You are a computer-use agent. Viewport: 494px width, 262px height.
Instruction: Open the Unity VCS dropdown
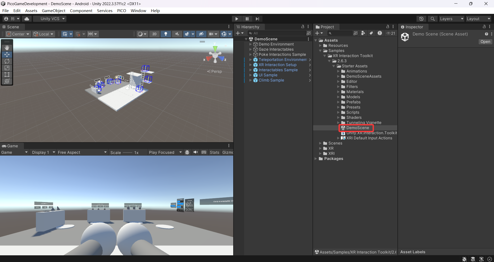[50, 19]
